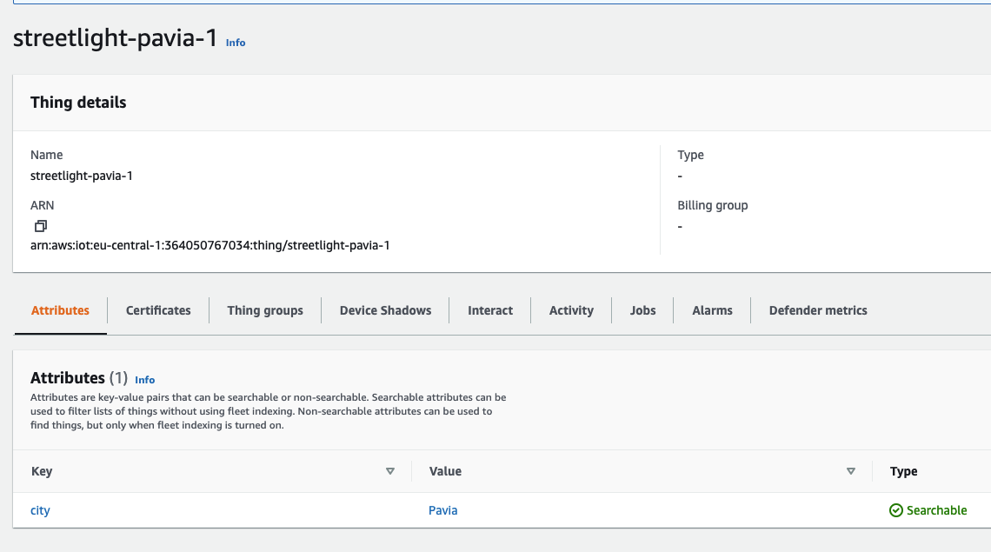Switch to the Defender metrics tab

(x=818, y=310)
